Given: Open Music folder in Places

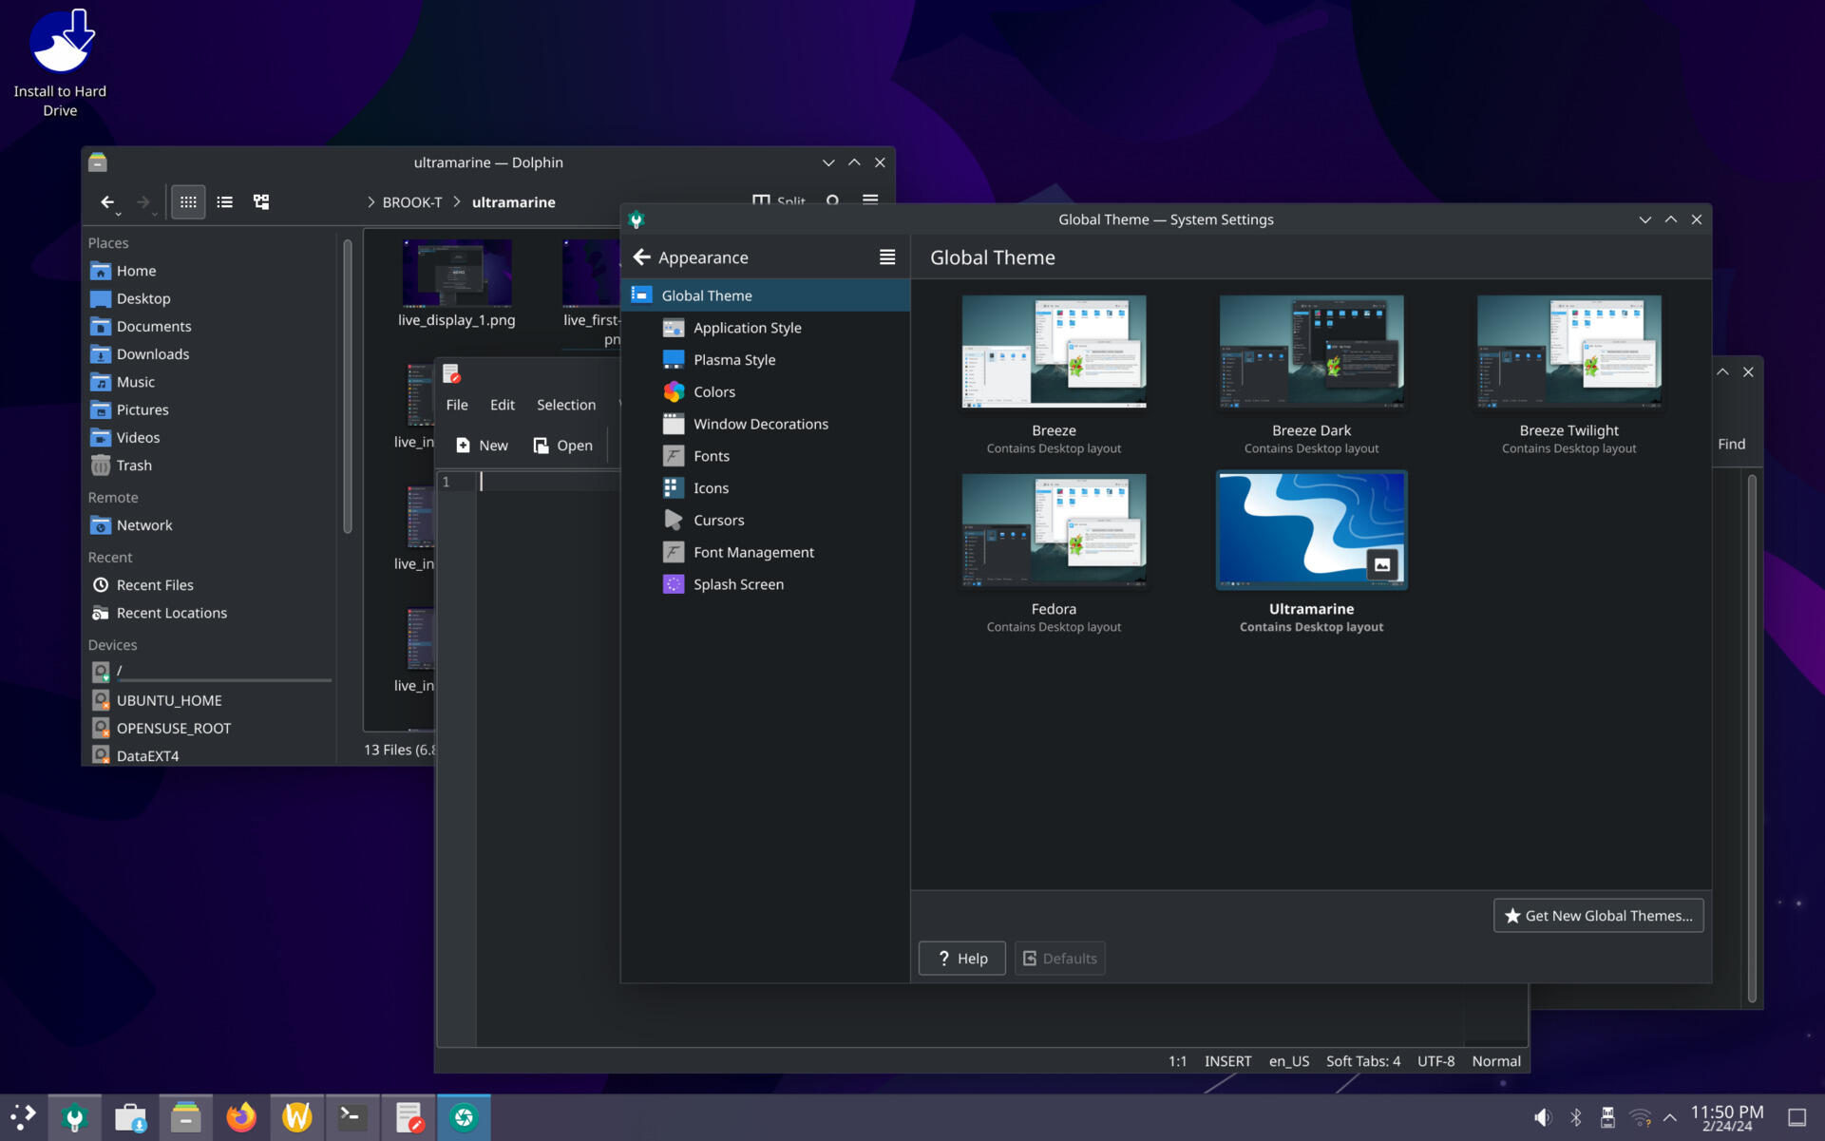Looking at the screenshot, I should point(209,382).
